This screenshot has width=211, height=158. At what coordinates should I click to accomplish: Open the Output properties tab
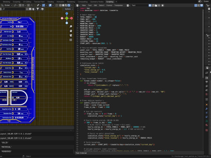coord(207,82)
